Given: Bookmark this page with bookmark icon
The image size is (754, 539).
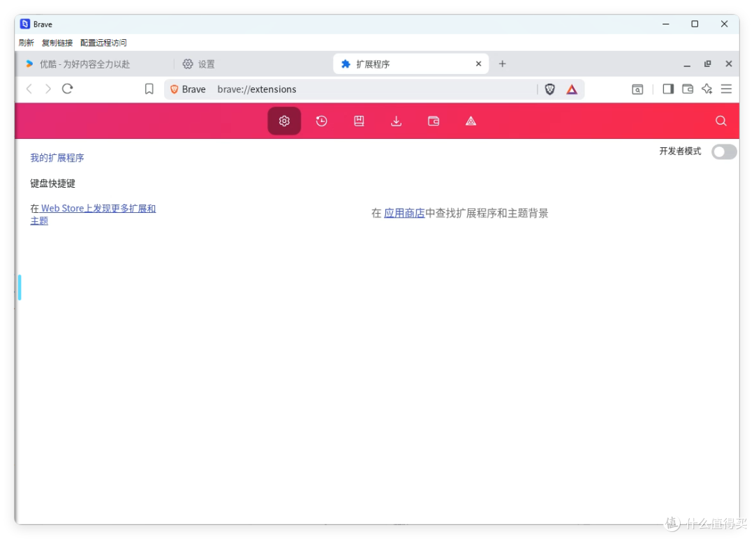Looking at the screenshot, I should tap(149, 89).
